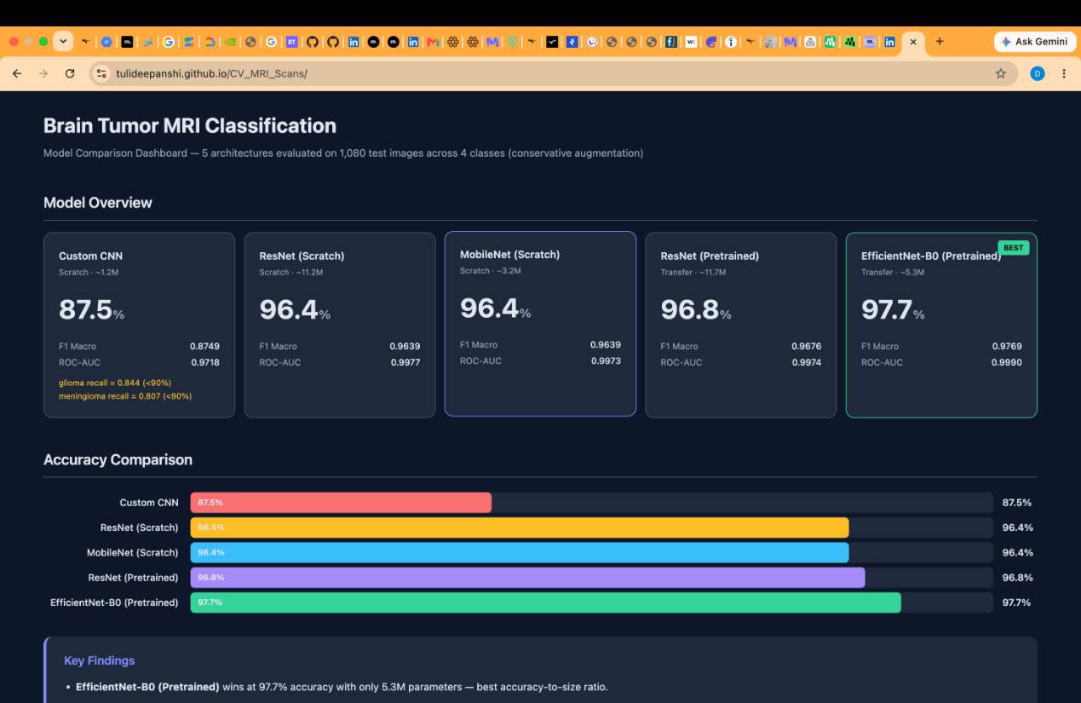
Task: Click the F1 Macro value 0.8749
Action: tap(204, 346)
